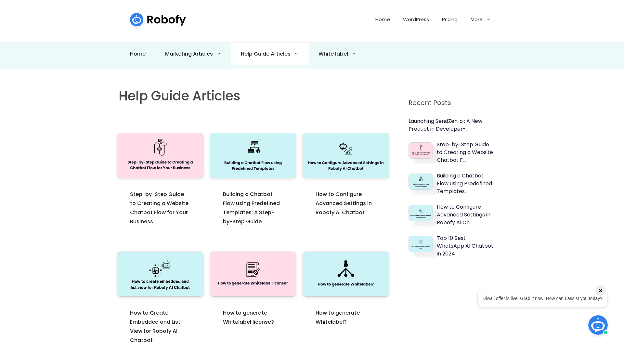This screenshot has width=624, height=351.
Task: Expand White label dropdown arrow
Action: 354,54
